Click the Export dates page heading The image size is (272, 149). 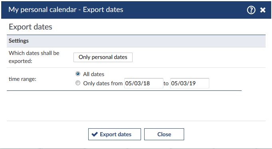[x=30, y=27]
